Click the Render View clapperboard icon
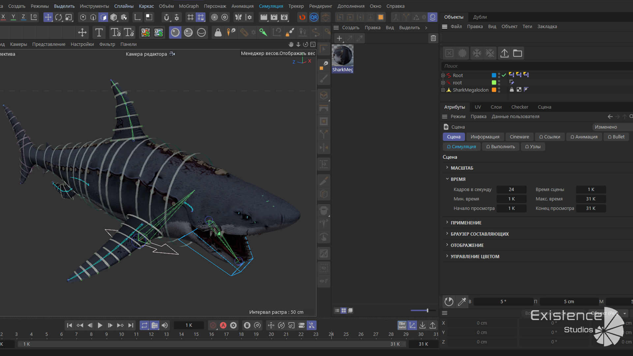Image resolution: width=633 pixels, height=356 pixels. [x=263, y=17]
